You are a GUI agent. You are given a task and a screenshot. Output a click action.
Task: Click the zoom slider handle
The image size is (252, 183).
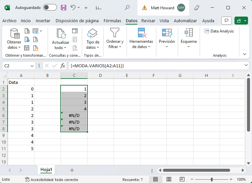[x=212, y=179]
